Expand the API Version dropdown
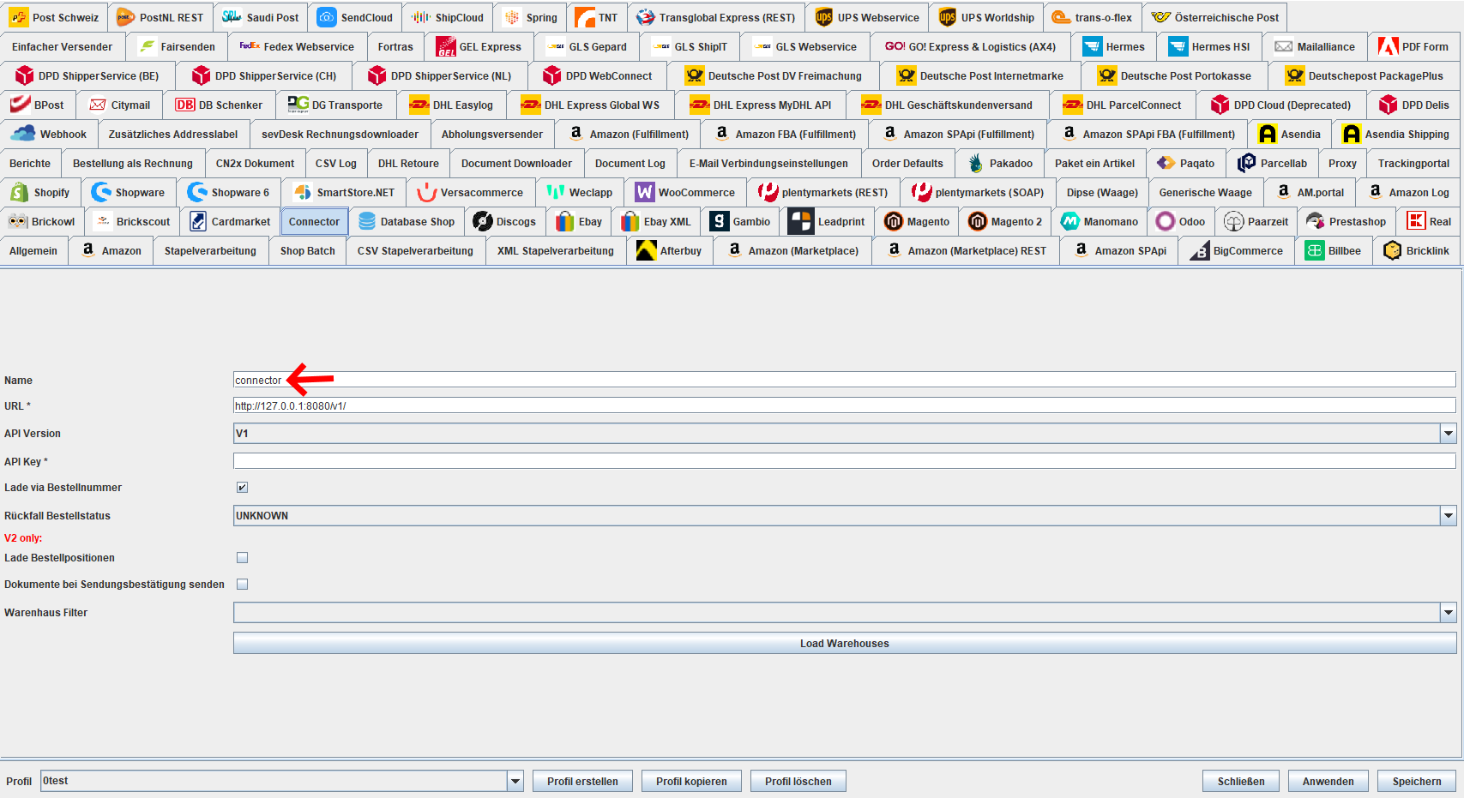Screen dimensions: 1464x798 [x=1448, y=434]
